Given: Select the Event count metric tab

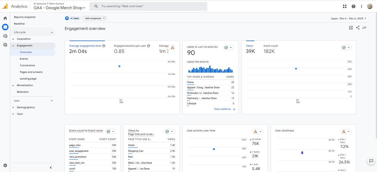Looking at the screenshot, I should click(x=271, y=49).
